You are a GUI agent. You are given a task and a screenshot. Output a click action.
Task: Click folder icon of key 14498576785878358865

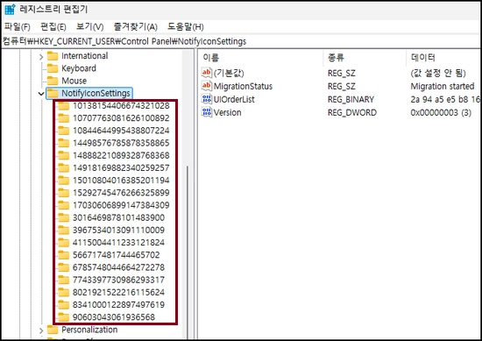(64, 143)
